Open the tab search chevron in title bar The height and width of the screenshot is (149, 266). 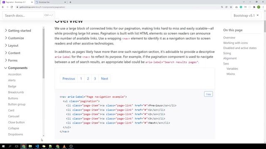[244, 2]
